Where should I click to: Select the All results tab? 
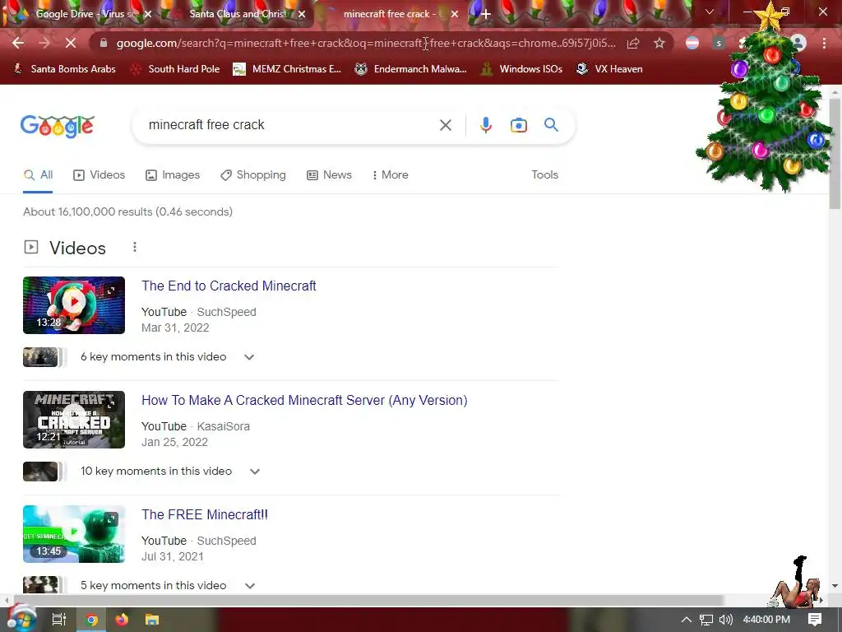click(38, 175)
